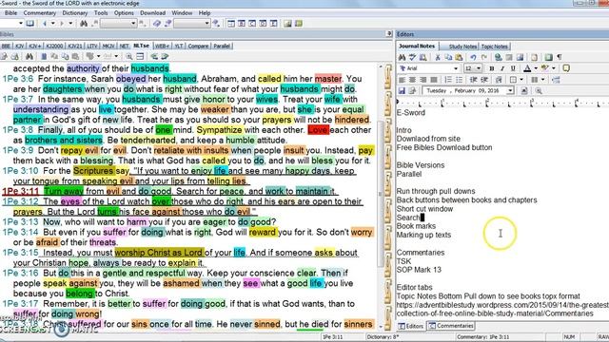Viewport: 609px width, 342px height.
Task: Open the first main toolbar combo box
Action: coord(118,24)
